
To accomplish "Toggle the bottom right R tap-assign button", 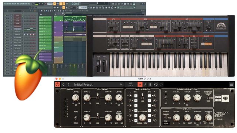I will click(x=149, y=120).
